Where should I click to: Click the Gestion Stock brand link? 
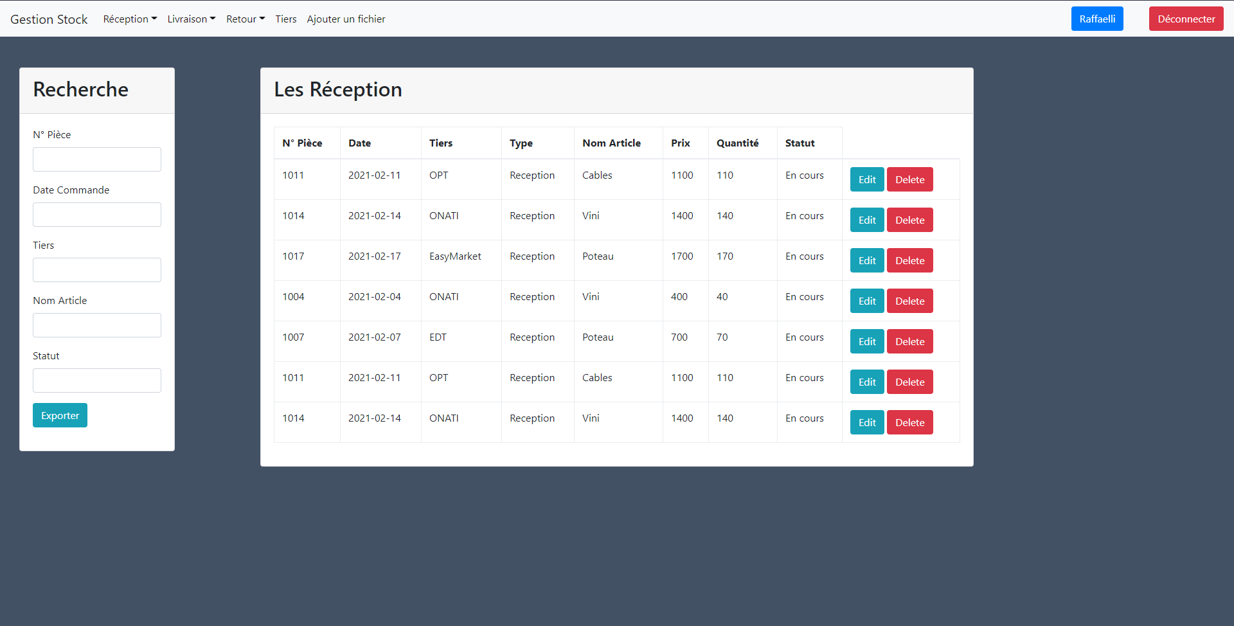pos(49,19)
